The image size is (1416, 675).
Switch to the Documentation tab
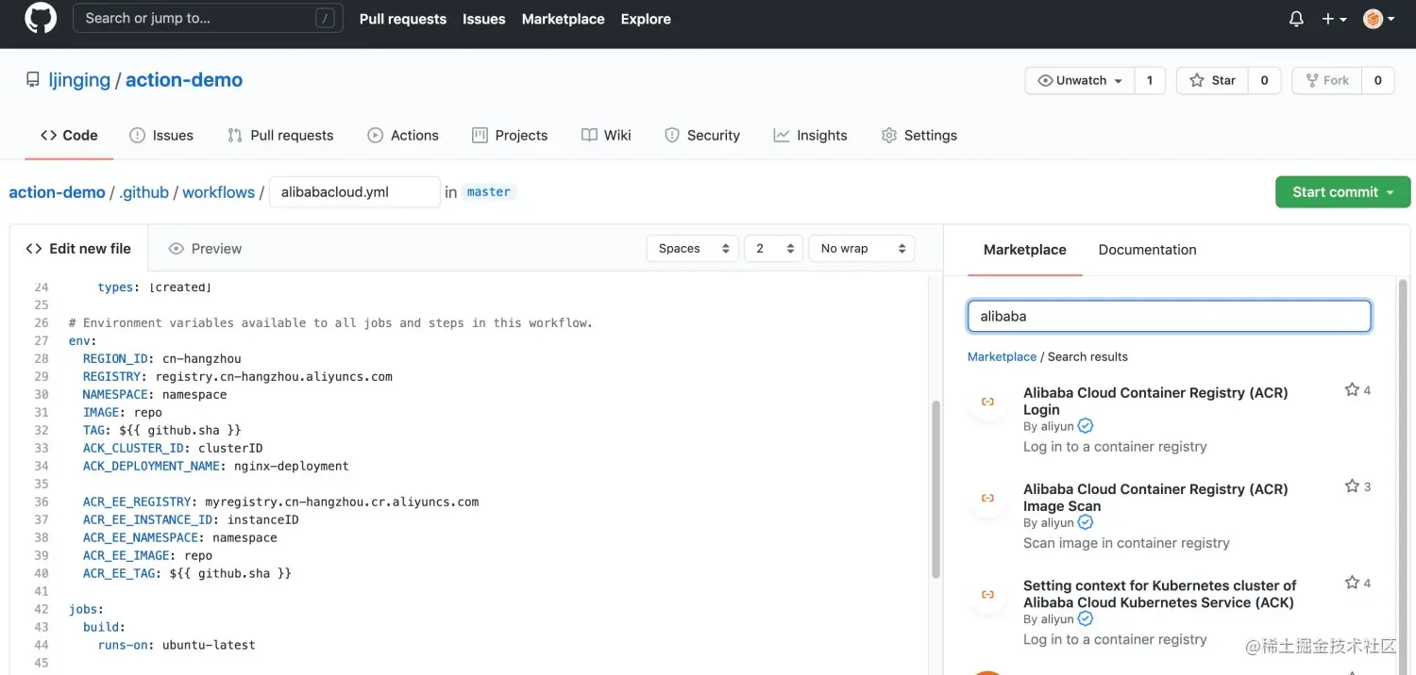1147,250
